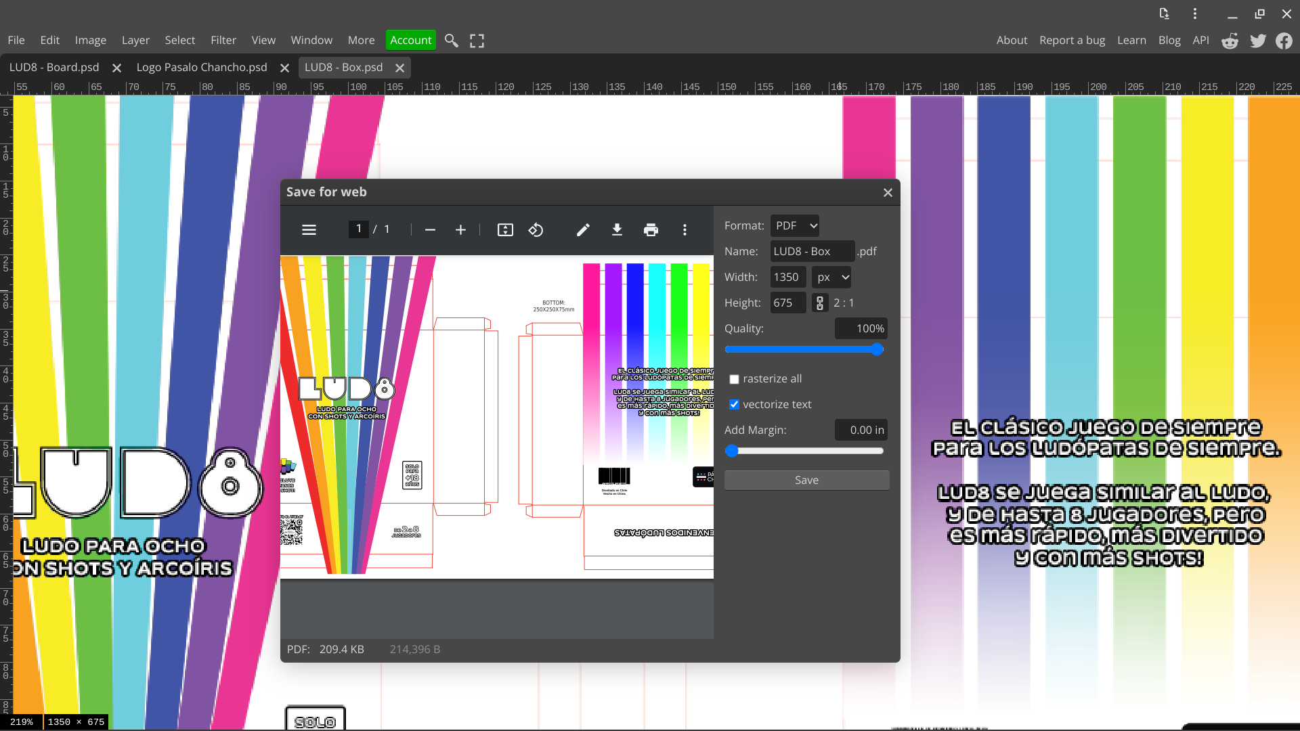Open Photopea's Reddit page
Screen dimensions: 1300x731
point(1229,41)
